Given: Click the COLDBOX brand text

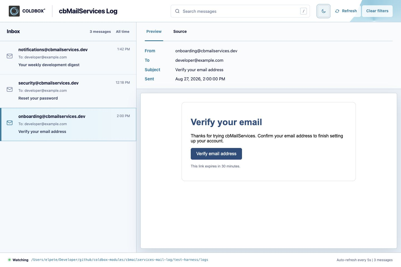Looking at the screenshot, I should (34, 11).
